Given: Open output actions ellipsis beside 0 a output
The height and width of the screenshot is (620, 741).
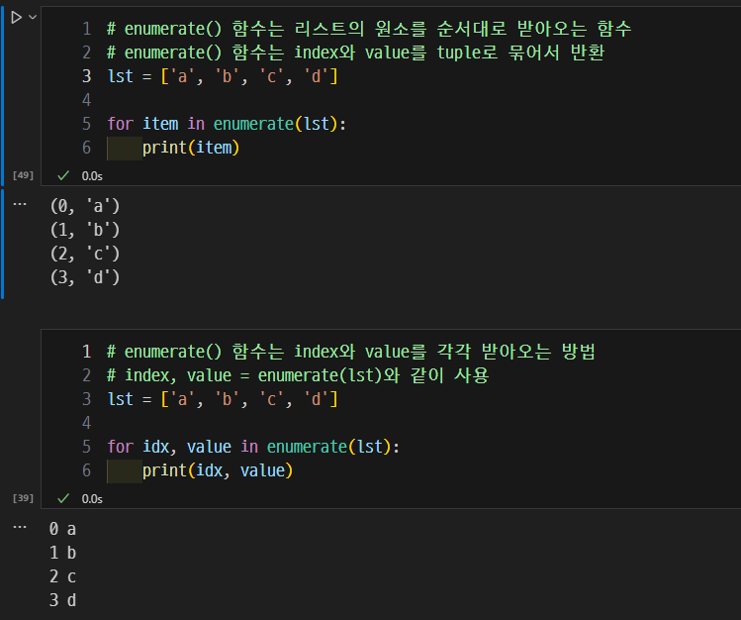Looking at the screenshot, I should tap(20, 527).
